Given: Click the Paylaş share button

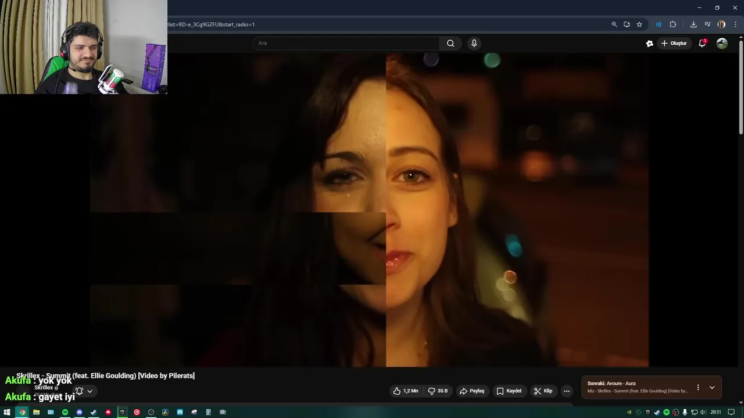Looking at the screenshot, I should point(472,391).
